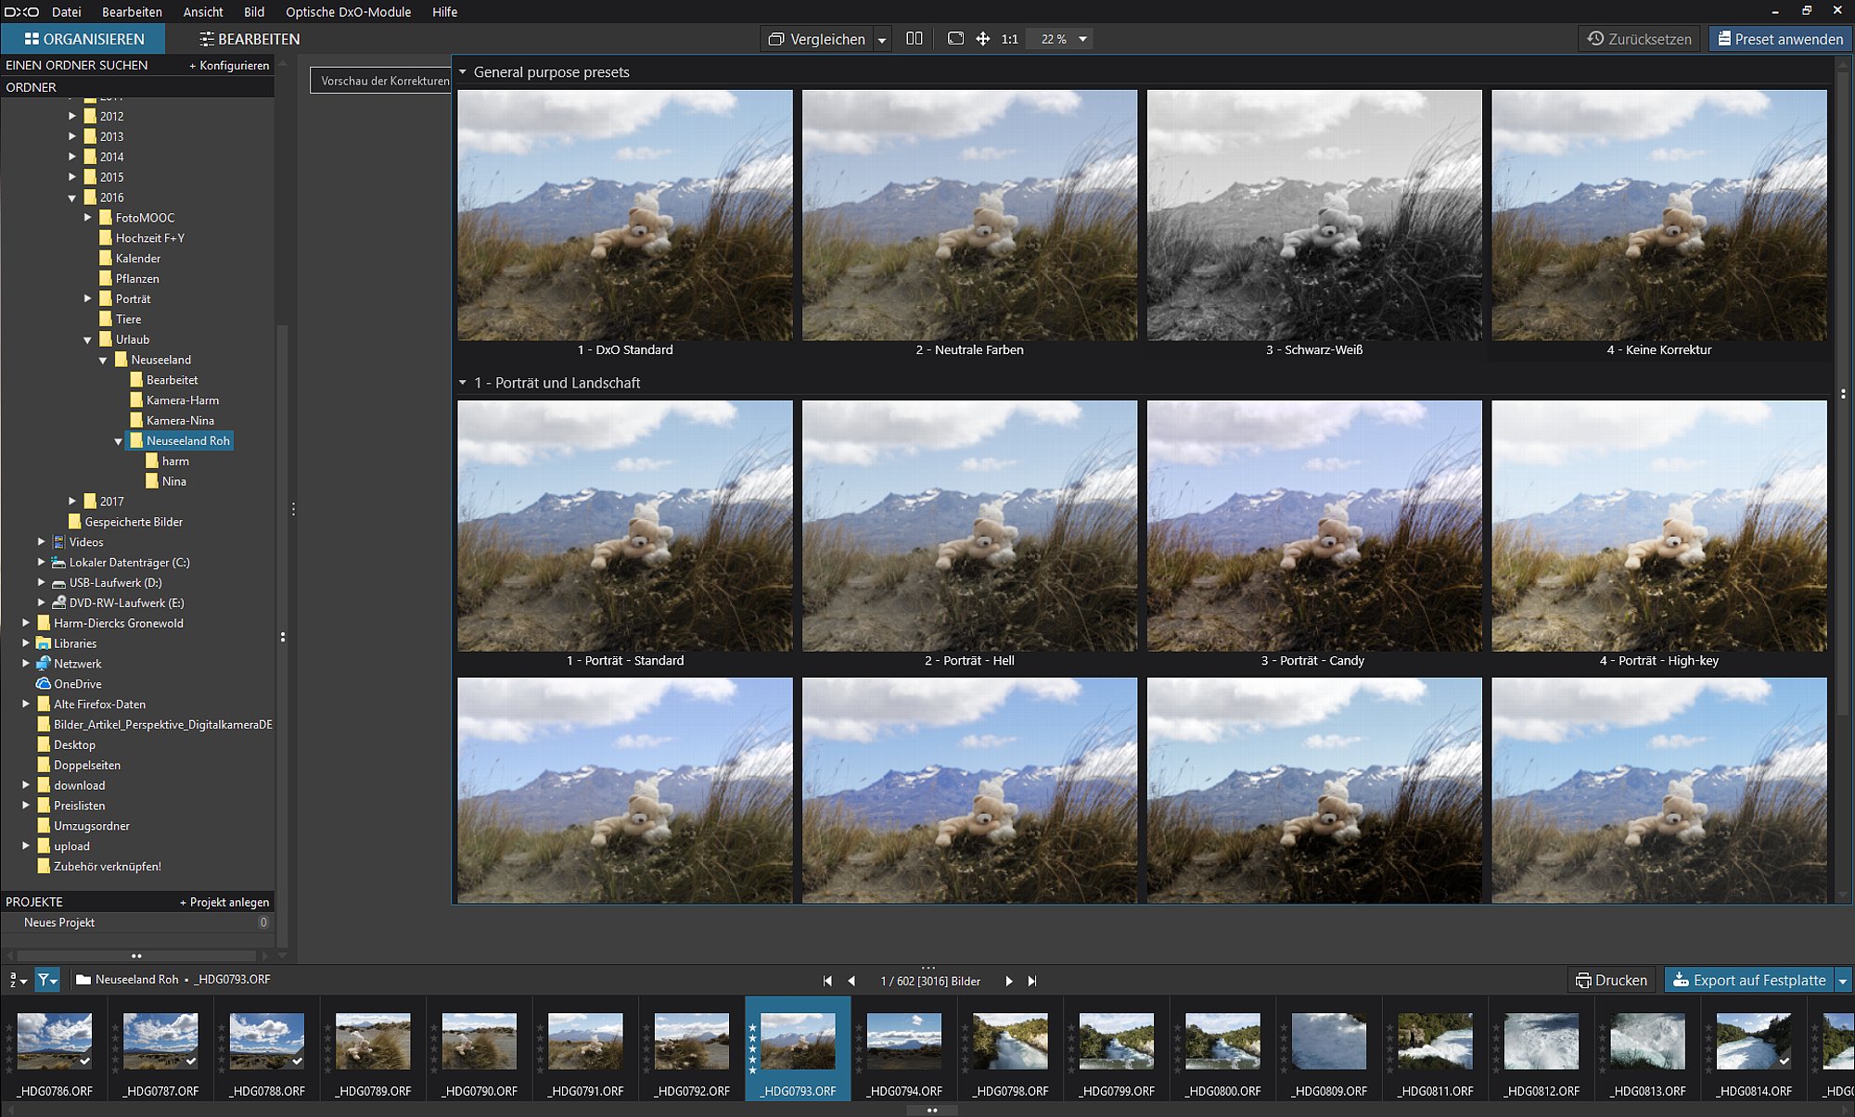The height and width of the screenshot is (1117, 1855).
Task: Collapse the Urlaub folder
Action: (x=88, y=339)
